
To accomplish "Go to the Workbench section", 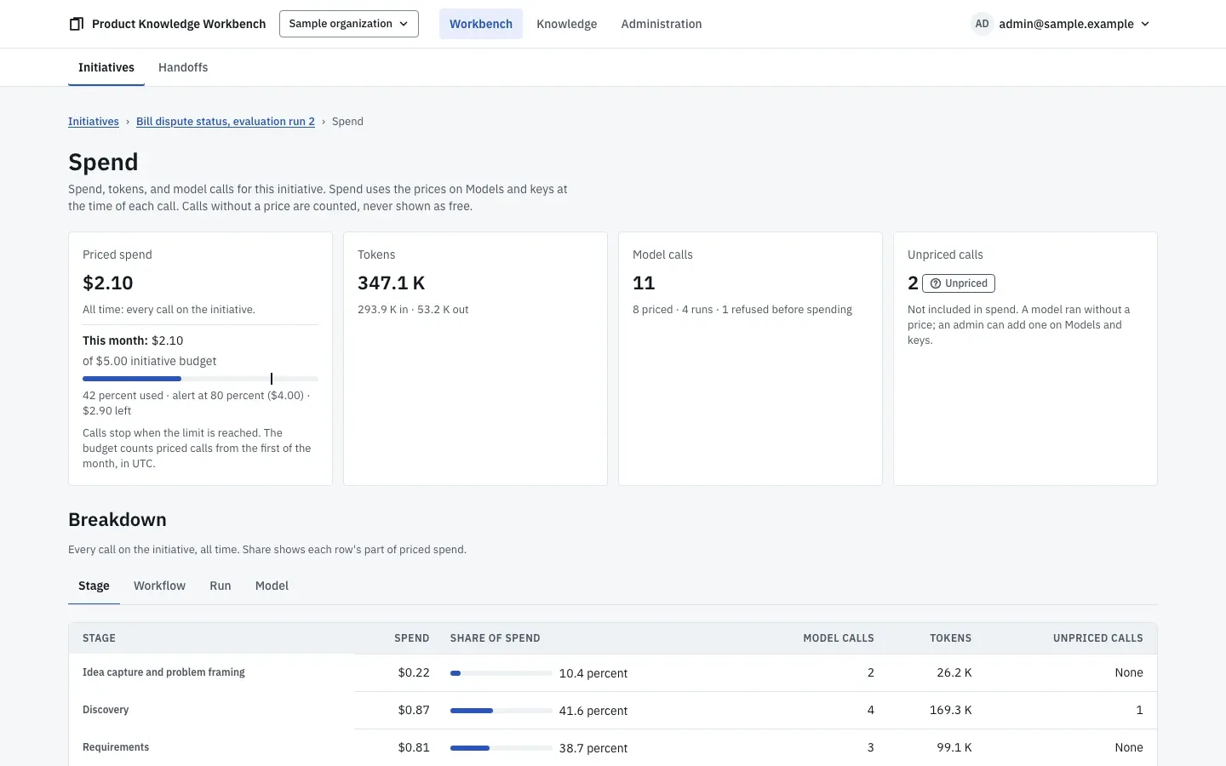I will [481, 24].
